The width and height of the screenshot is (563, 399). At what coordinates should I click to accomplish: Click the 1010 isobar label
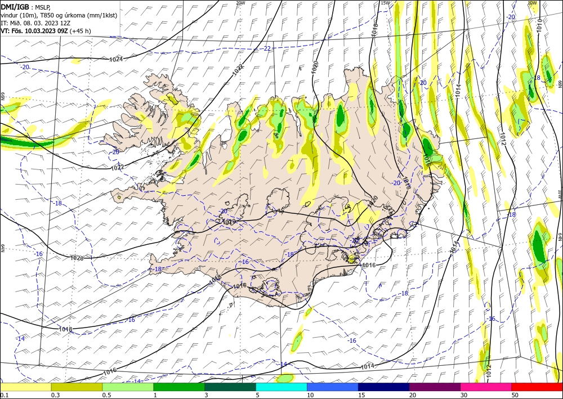tap(540, 26)
